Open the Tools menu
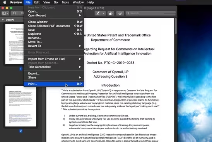The width and height of the screenshot is (212, 142). coord(65,2)
